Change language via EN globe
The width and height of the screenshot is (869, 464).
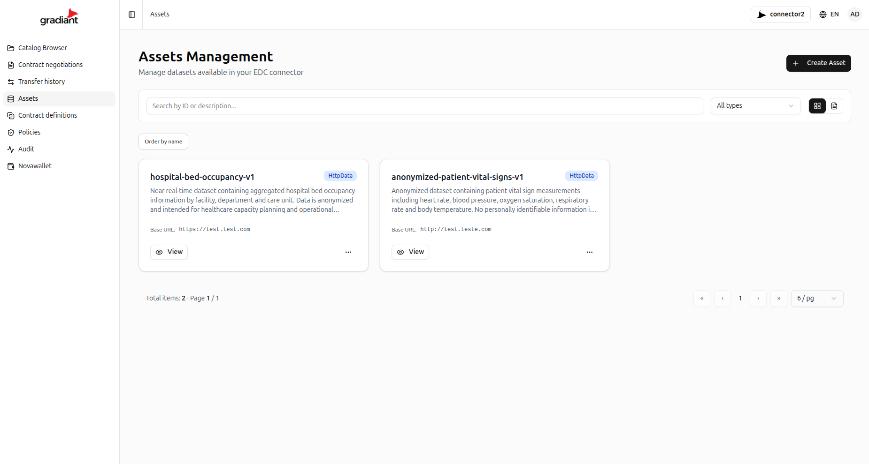point(829,15)
